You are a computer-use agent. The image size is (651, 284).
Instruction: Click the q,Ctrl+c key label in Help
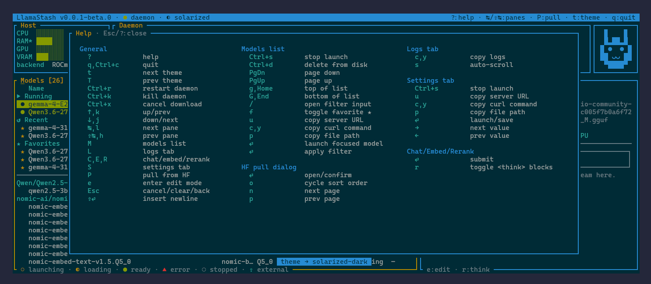(103, 65)
